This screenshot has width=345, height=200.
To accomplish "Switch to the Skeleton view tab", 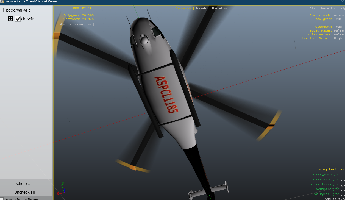I will [219, 9].
